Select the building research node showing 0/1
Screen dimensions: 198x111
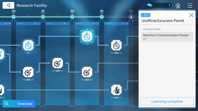pyautogui.click(x=116, y=90)
